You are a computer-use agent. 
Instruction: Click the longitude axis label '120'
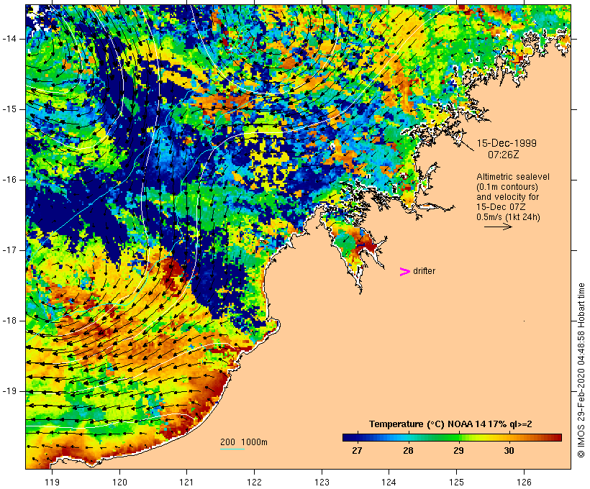pos(119,482)
